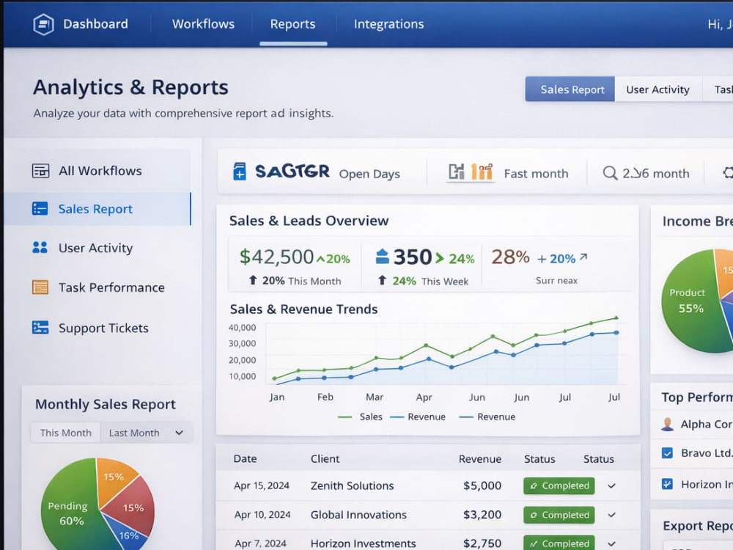Switch to the Sales Report top tab
Image resolution: width=733 pixels, height=550 pixels.
[x=570, y=89]
